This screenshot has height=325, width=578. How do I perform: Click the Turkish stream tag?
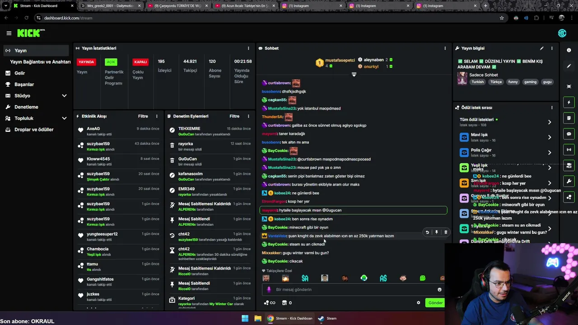click(478, 82)
